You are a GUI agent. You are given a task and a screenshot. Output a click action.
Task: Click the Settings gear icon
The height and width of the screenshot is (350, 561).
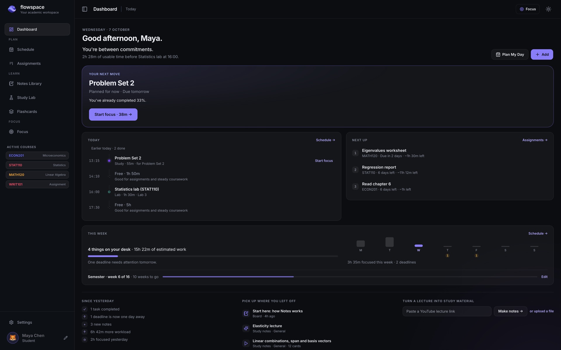[x=11, y=322]
